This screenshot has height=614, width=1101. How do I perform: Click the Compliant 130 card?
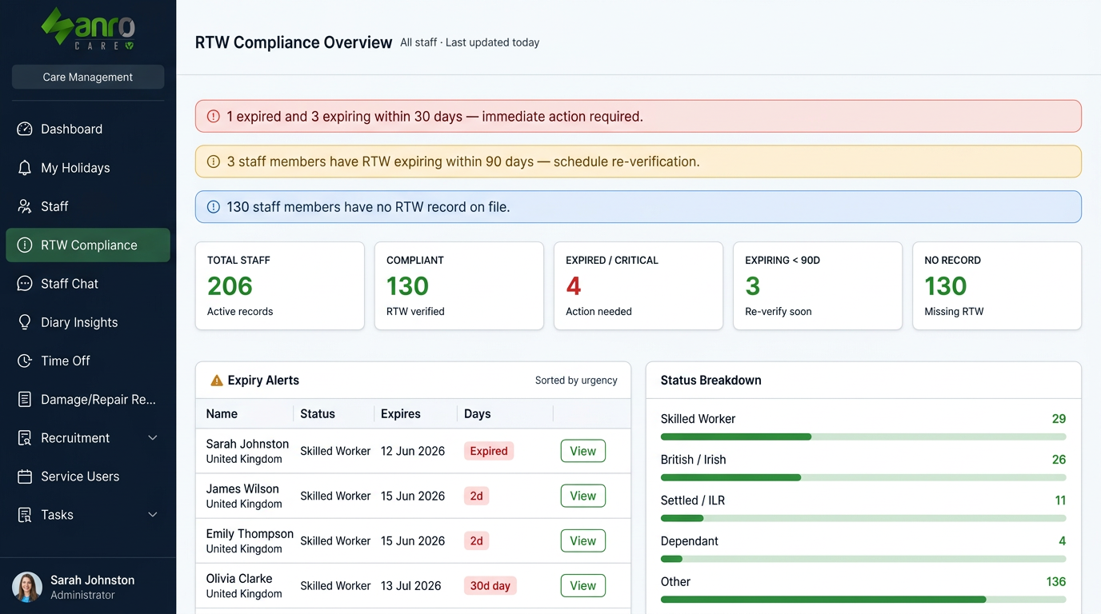(459, 285)
